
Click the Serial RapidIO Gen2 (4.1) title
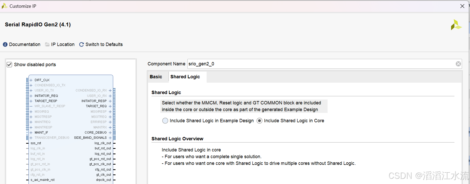click(38, 25)
